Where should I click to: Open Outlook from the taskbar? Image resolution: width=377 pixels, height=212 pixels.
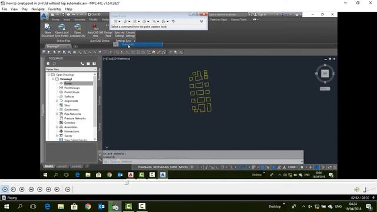pos(101,207)
